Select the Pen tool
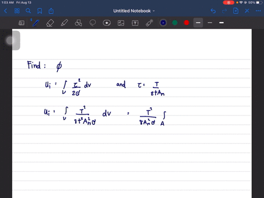This screenshot has width=264, height=198. [36, 23]
